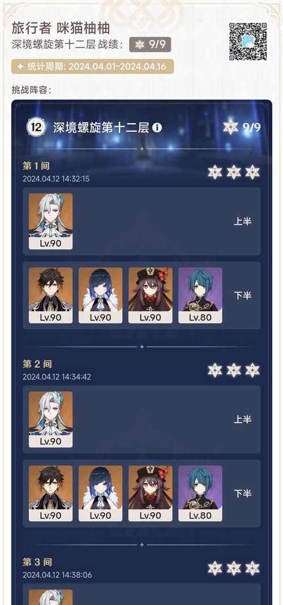
Task: Tap first star of 第1间 rating
Action: (215, 172)
